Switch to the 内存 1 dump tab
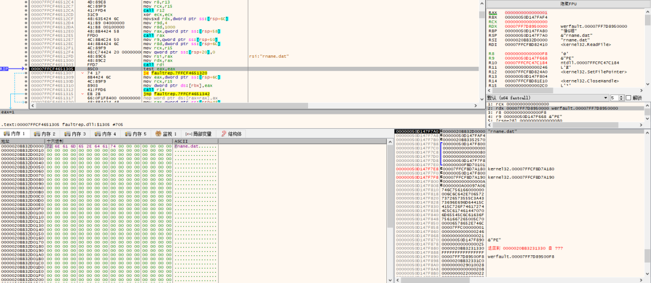This screenshot has width=651, height=283. point(15,134)
